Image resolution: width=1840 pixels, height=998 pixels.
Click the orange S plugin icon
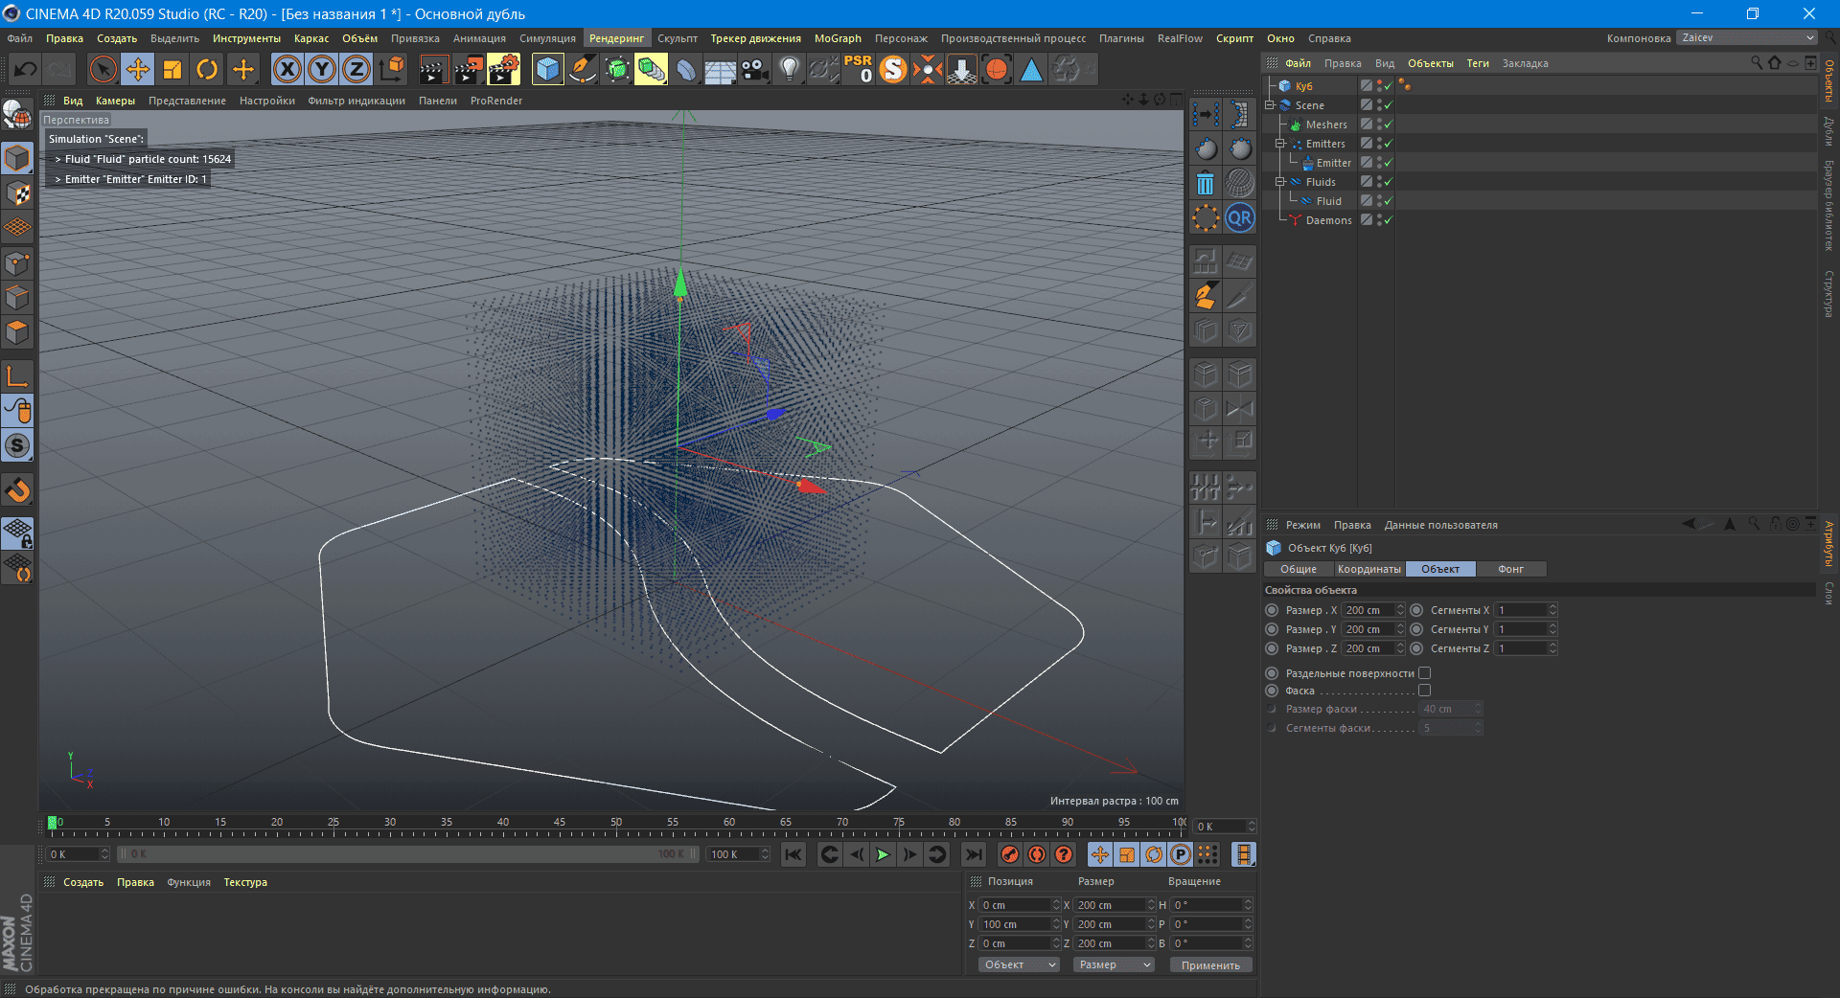point(893,69)
